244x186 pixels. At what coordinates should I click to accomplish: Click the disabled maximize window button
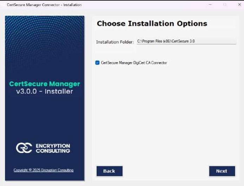[x=225, y=5]
